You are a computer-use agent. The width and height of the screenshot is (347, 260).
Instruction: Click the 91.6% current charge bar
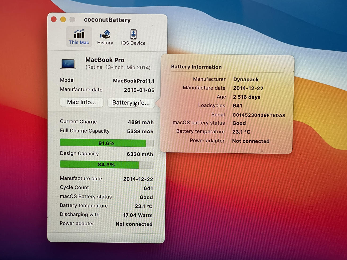(x=107, y=143)
